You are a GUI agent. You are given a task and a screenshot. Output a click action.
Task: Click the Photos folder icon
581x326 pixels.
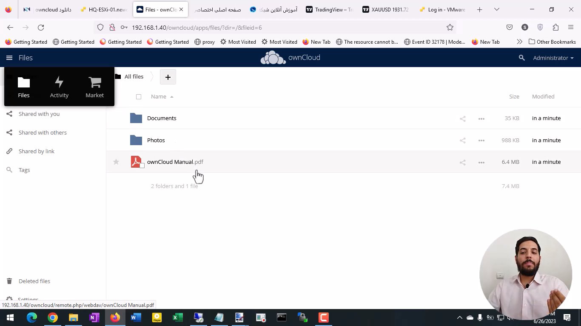(136, 140)
